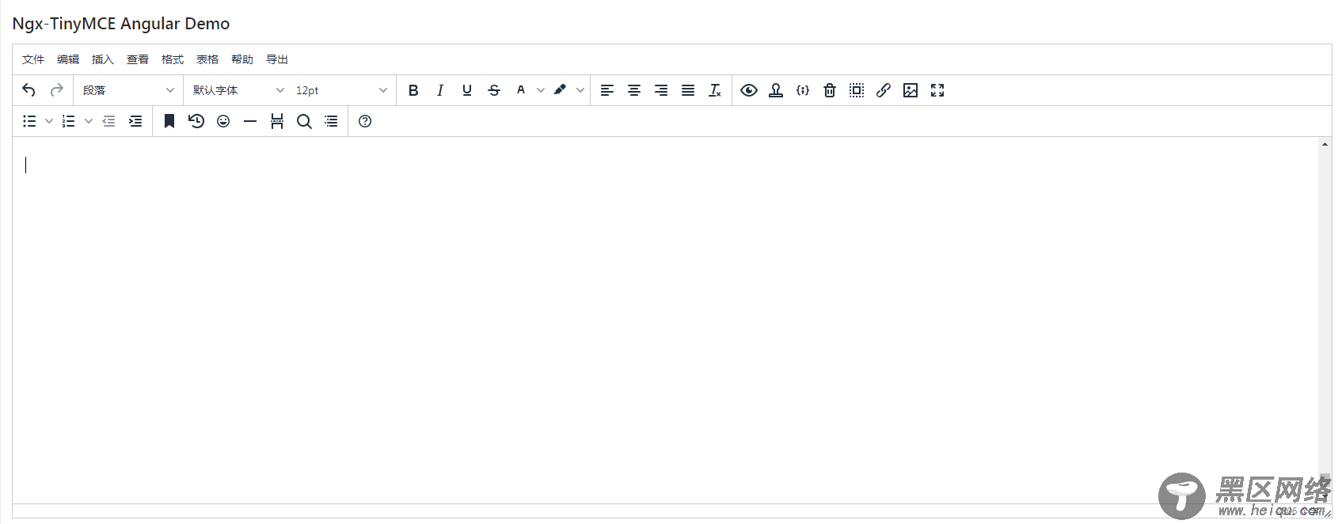Insert an image with the picture icon
Screen dimensions: 1342x524
(x=911, y=90)
